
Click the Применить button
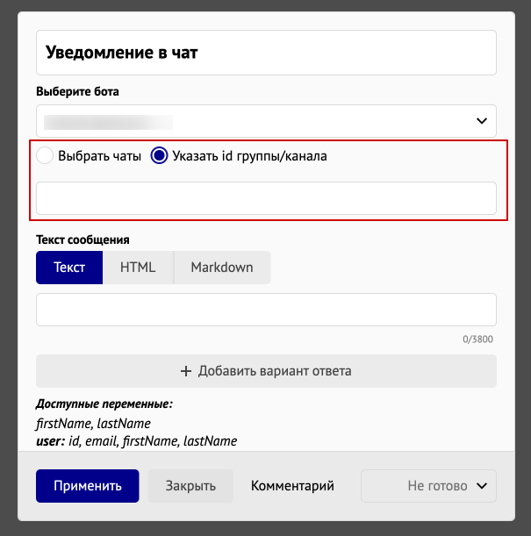[x=88, y=486]
